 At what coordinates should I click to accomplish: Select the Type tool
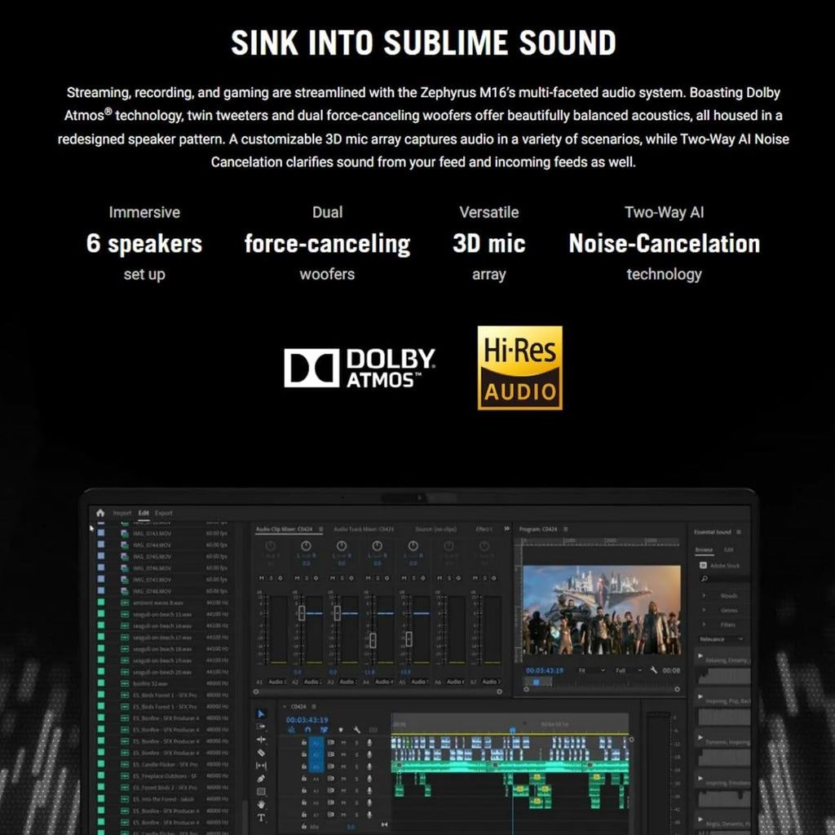pyautogui.click(x=261, y=817)
